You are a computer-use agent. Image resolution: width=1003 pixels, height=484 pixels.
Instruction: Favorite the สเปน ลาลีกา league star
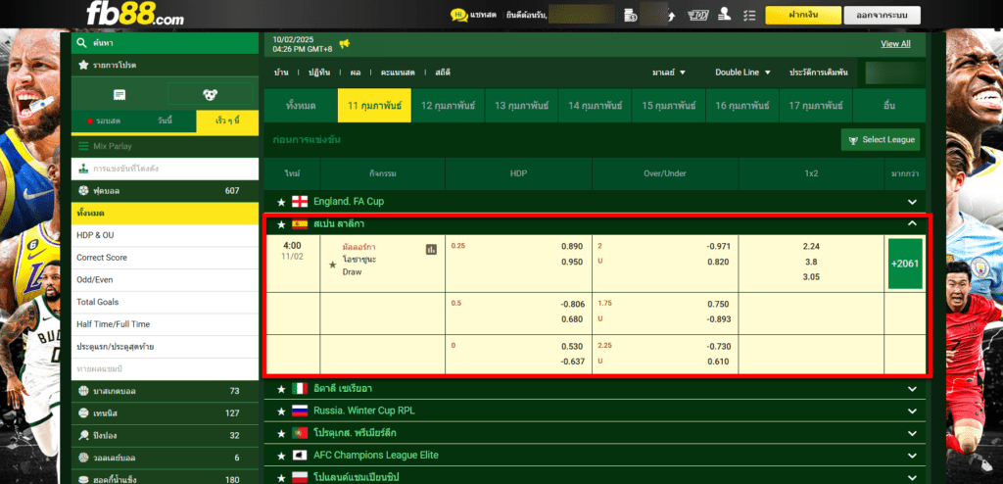coord(281,224)
